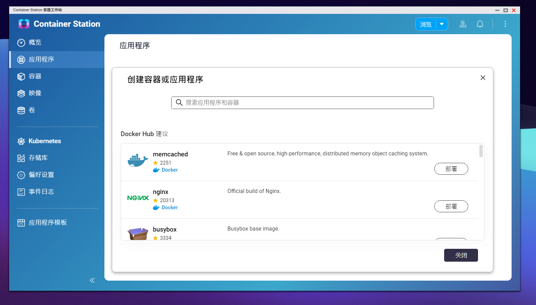Collapse the sidebar with double-chevron icon
Viewport: 536px width, 305px height.
point(92,280)
